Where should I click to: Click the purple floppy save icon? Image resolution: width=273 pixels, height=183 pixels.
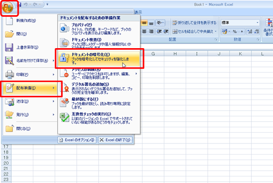pyautogui.click(x=9, y=47)
